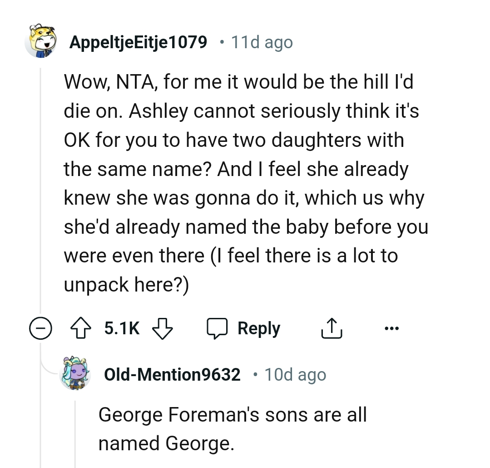Click the 5.1K vote count
The image size is (490, 468).
click(x=121, y=327)
